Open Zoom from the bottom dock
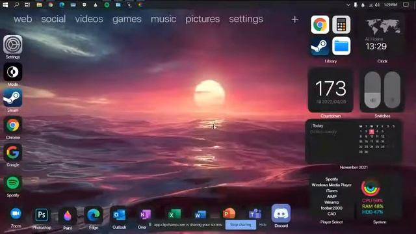This screenshot has width=416, height=234. tap(16, 214)
